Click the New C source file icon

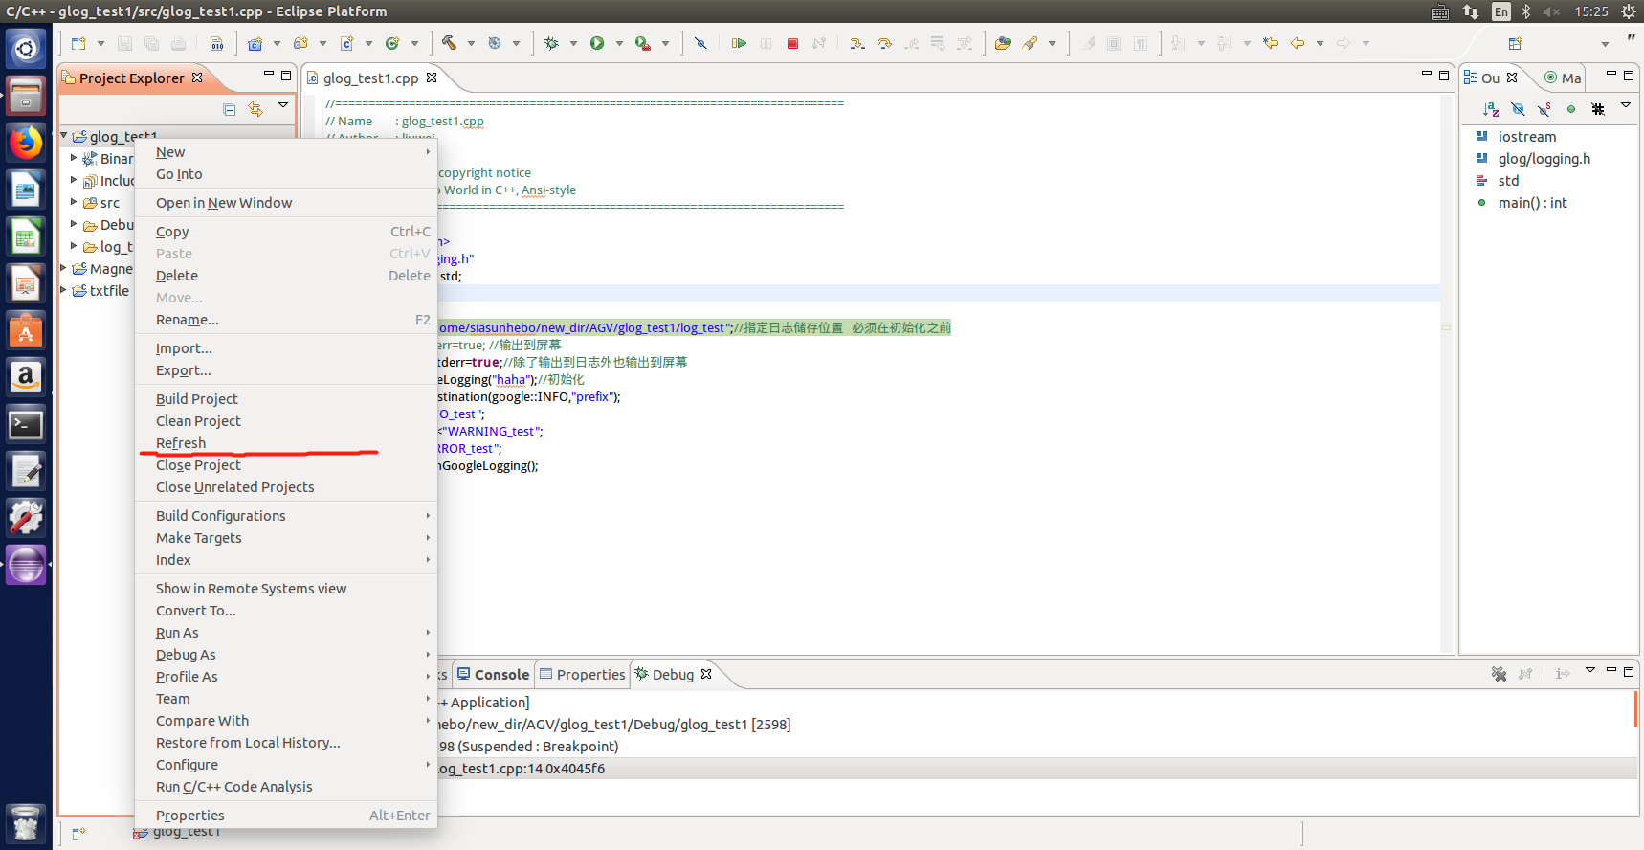[x=346, y=43]
